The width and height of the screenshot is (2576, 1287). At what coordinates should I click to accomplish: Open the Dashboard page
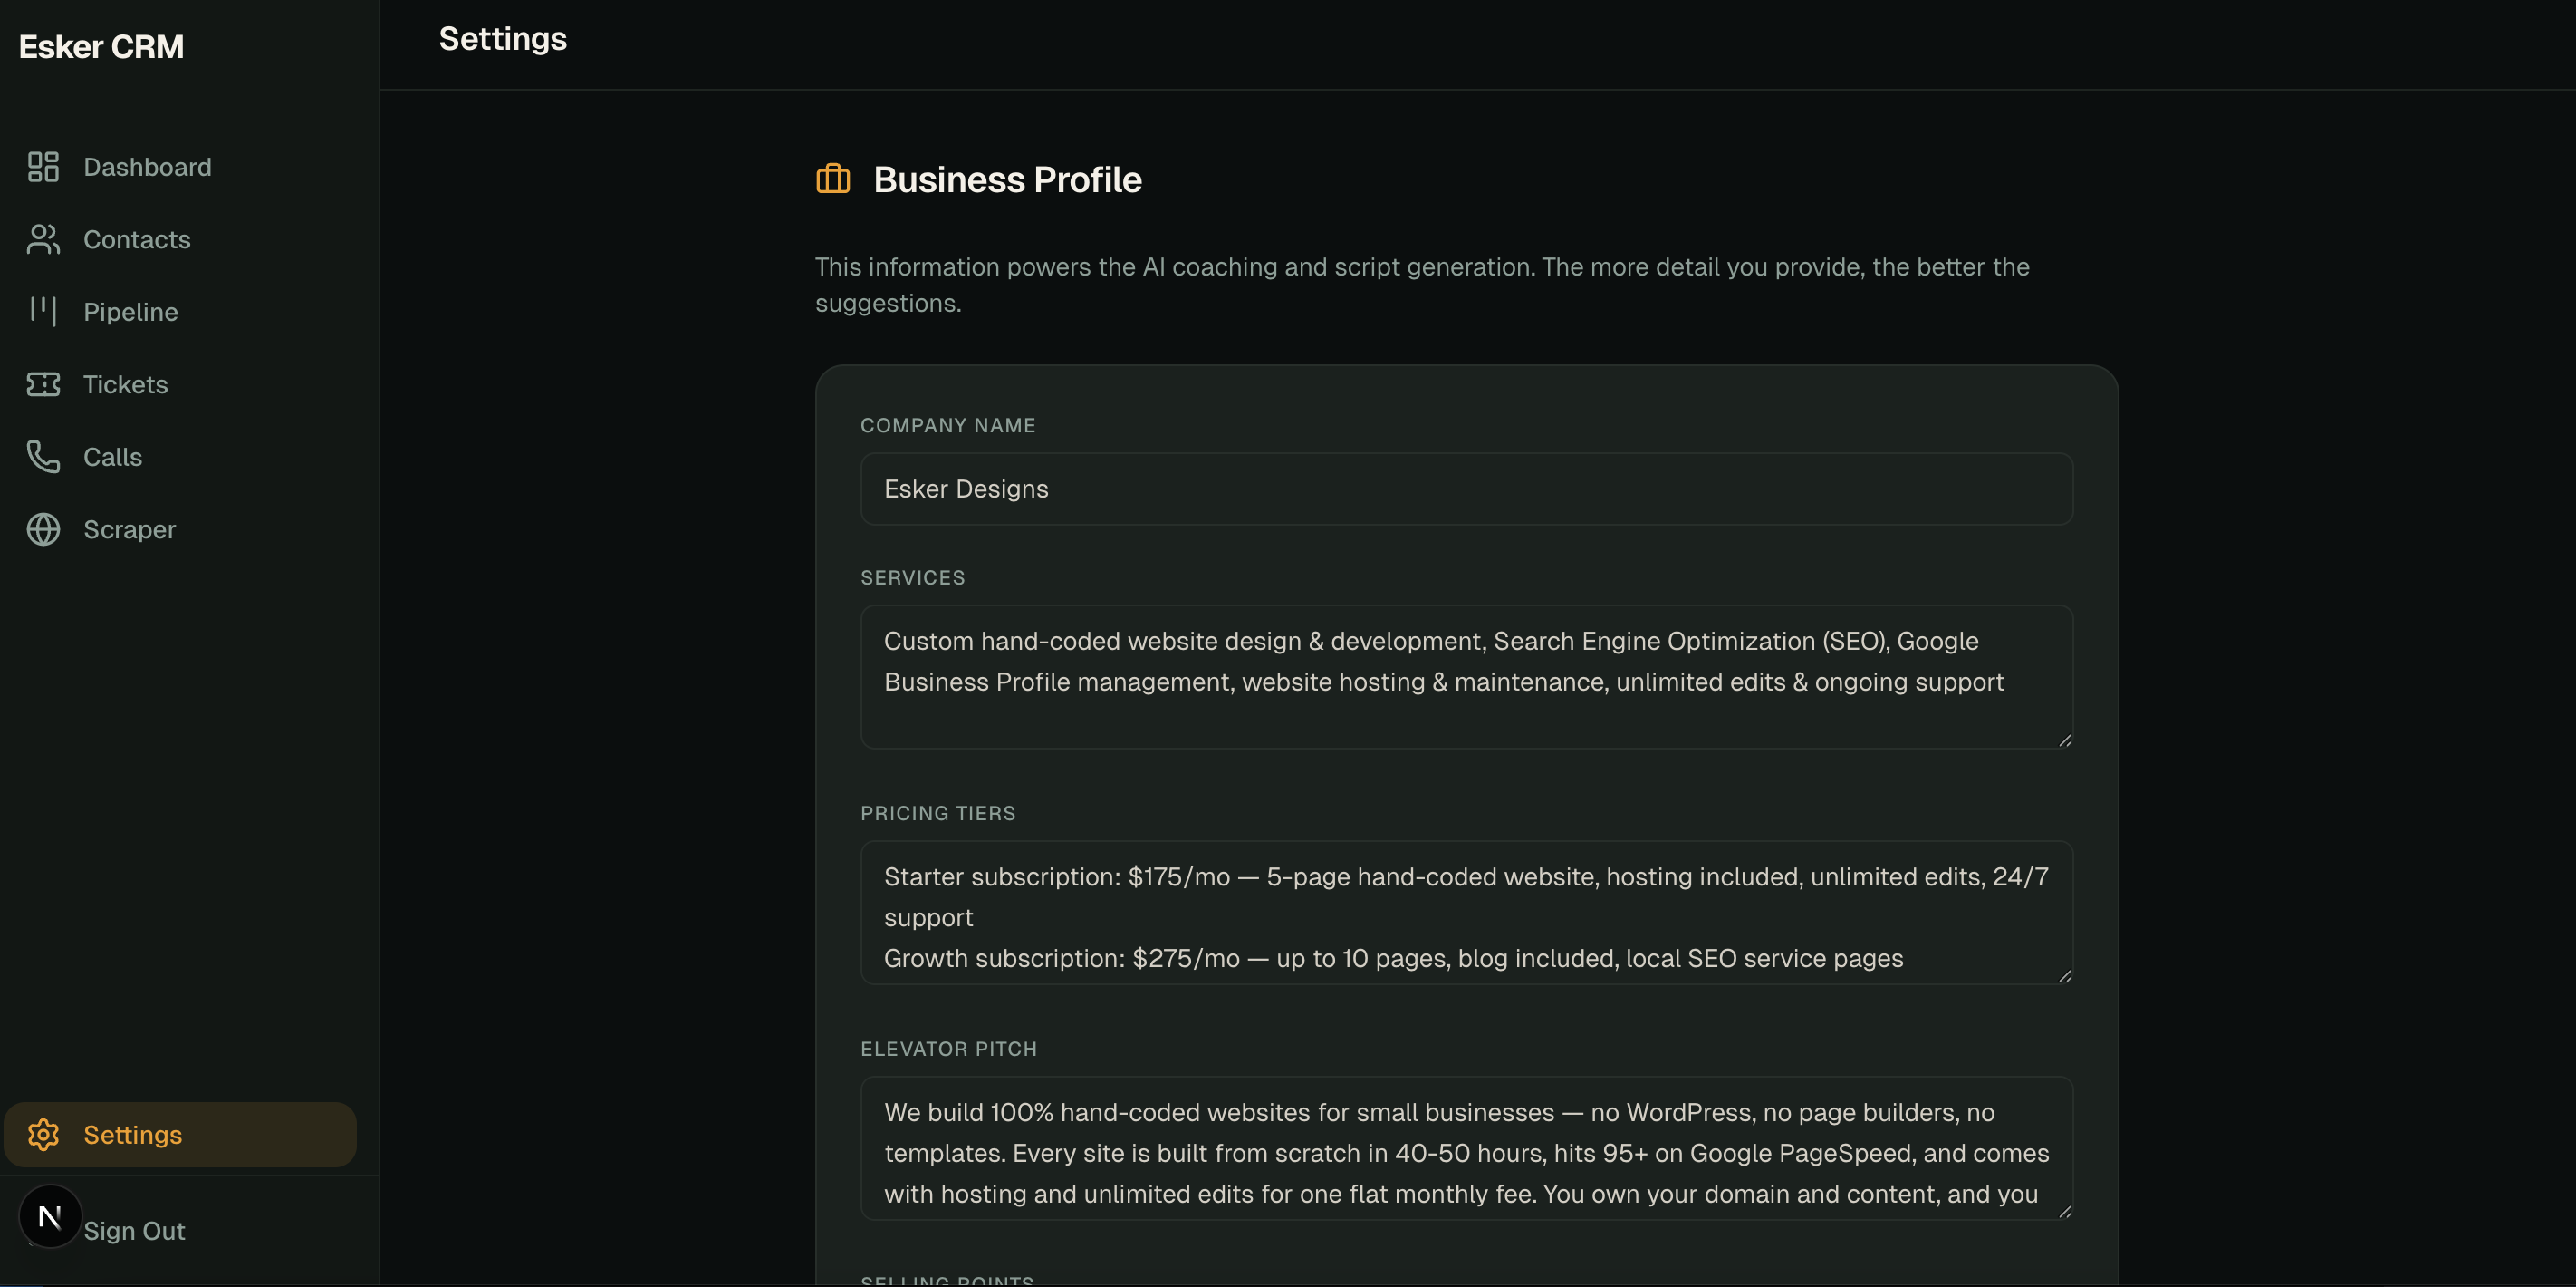pos(148,166)
